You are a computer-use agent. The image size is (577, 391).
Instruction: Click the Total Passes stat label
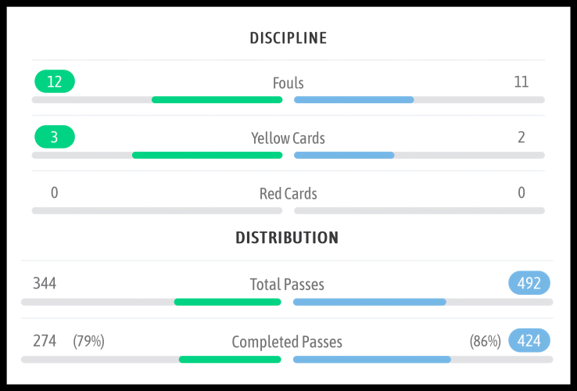pos(287,285)
